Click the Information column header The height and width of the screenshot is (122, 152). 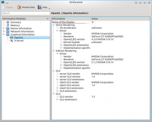click(x=71, y=19)
